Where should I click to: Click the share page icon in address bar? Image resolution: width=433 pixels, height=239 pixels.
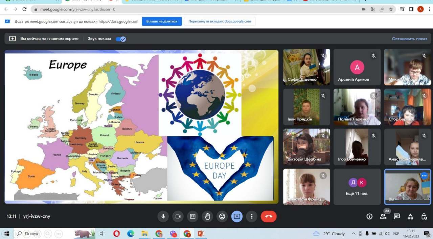(x=382, y=9)
